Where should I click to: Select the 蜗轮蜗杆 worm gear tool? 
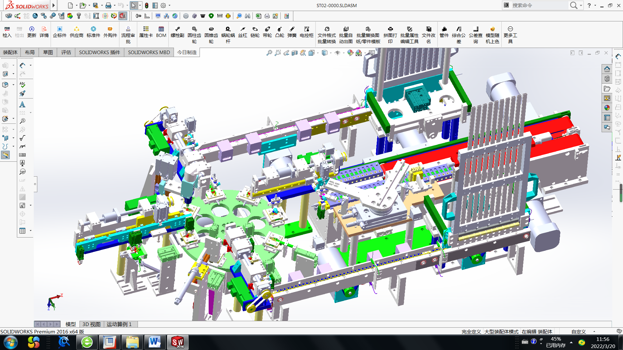pos(228,35)
